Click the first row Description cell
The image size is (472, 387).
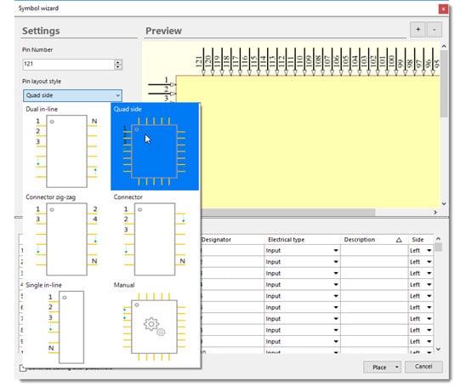(374, 251)
